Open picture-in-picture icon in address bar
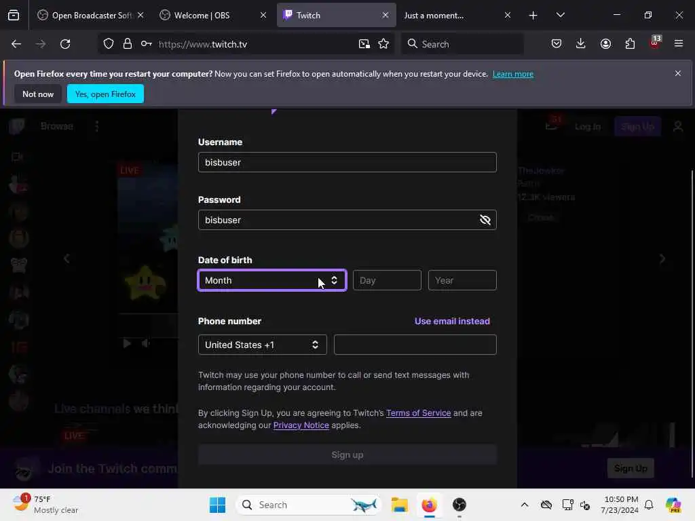This screenshot has width=695, height=521. [364, 44]
